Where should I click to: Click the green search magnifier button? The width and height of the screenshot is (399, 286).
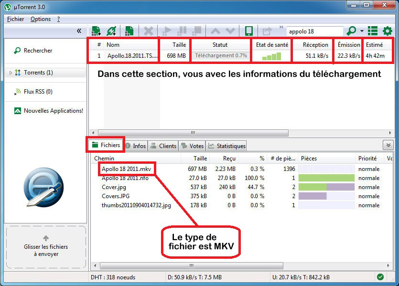(351, 31)
